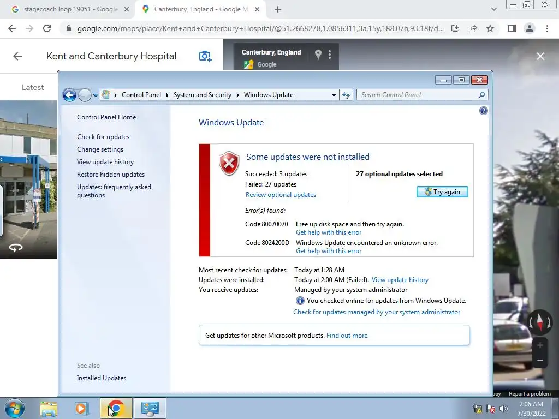Viewport: 559px width, 419px height.
Task: Open Updates: frequently asked questions link
Action: coord(114,191)
